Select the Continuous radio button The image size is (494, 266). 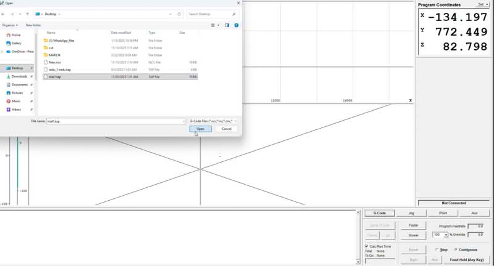click(x=456, y=249)
